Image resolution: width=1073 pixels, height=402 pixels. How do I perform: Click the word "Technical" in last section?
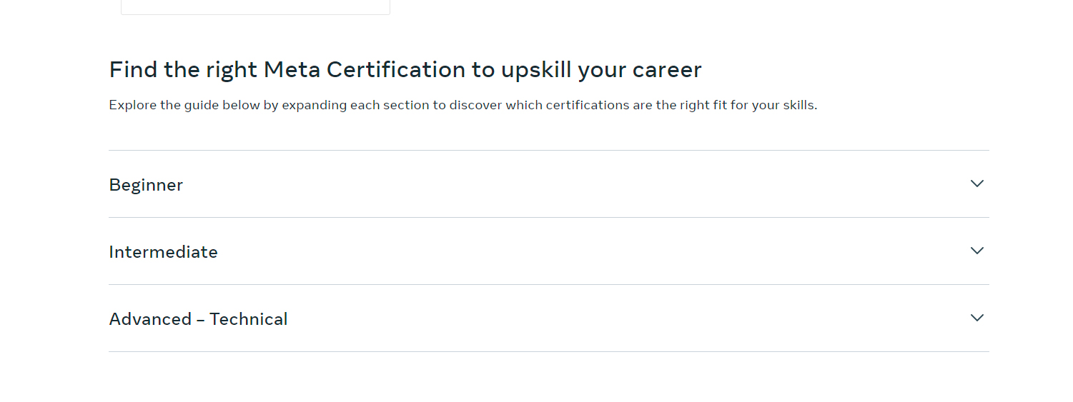(249, 319)
